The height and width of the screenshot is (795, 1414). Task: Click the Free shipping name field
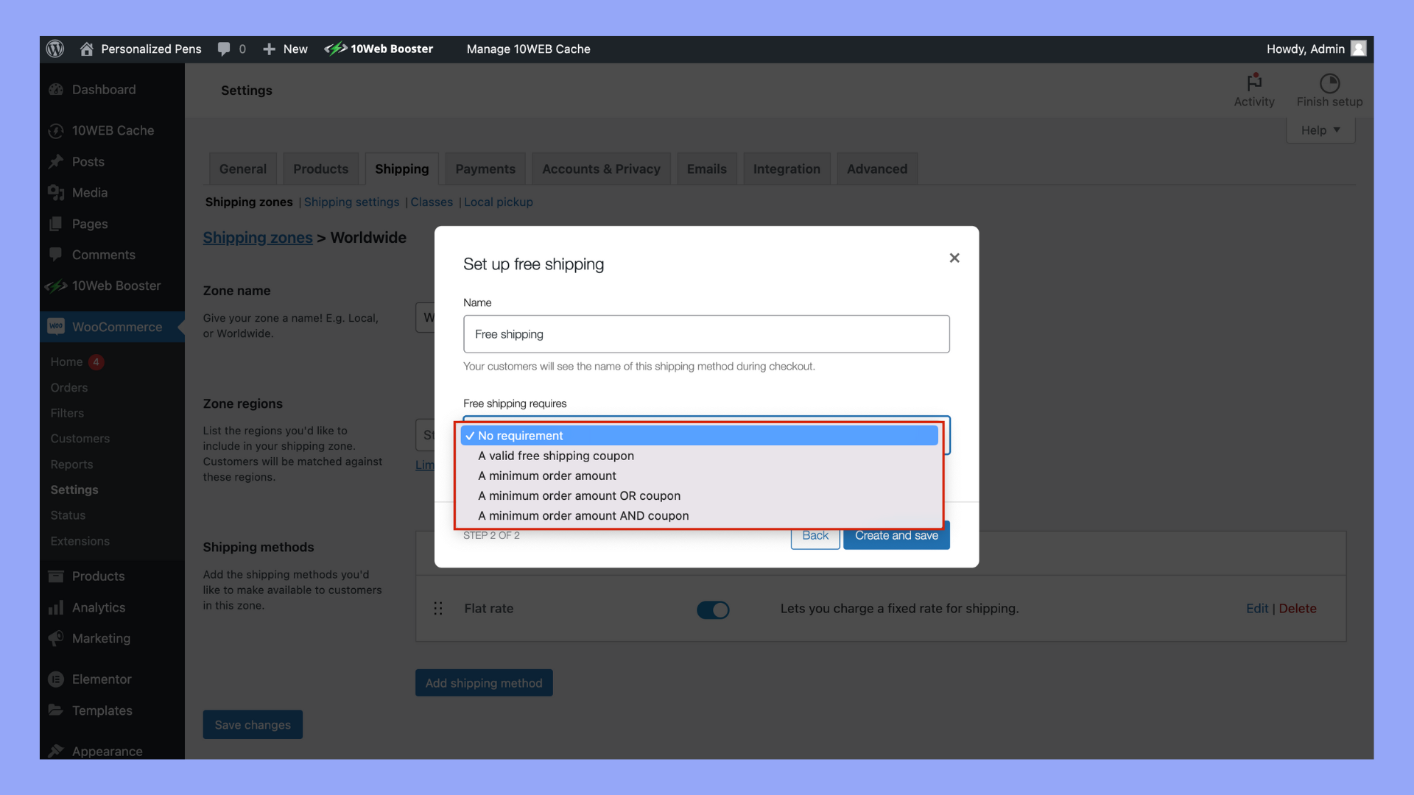pos(706,334)
